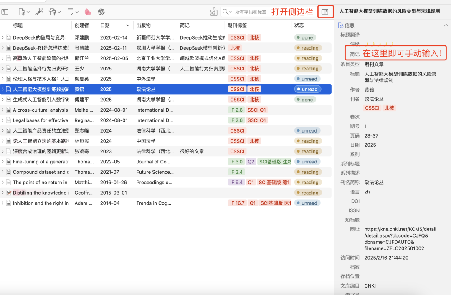
Task: Click reading status pill in 张慧敏 row
Action: (x=307, y=48)
